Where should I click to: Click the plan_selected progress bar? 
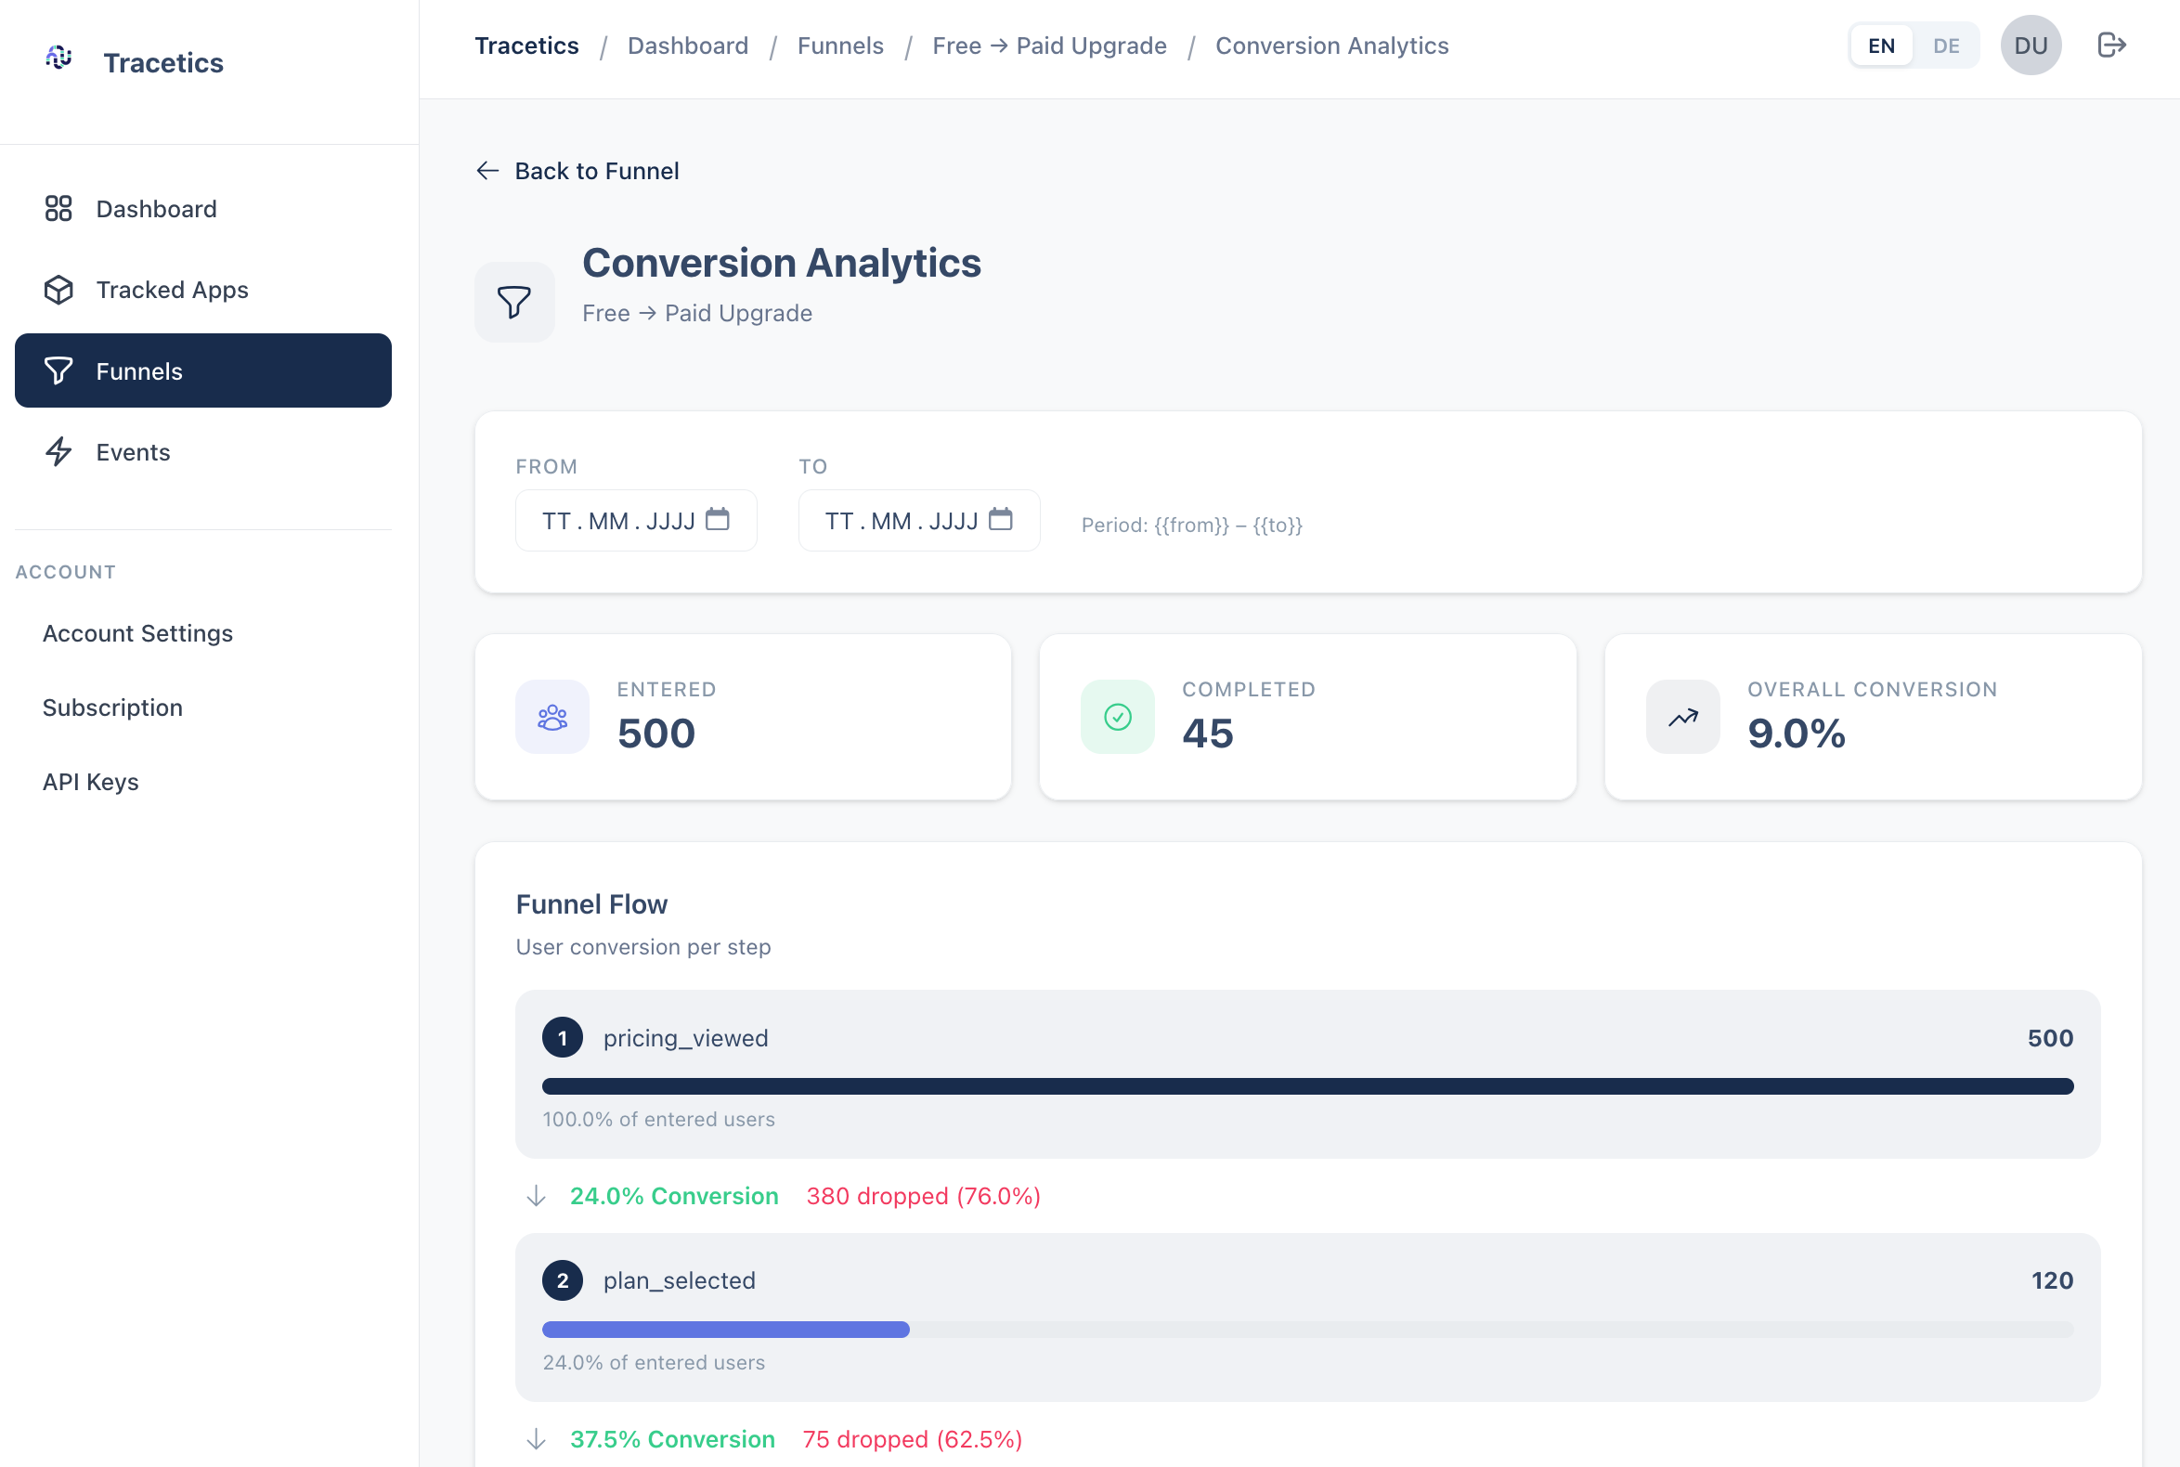point(1308,1330)
